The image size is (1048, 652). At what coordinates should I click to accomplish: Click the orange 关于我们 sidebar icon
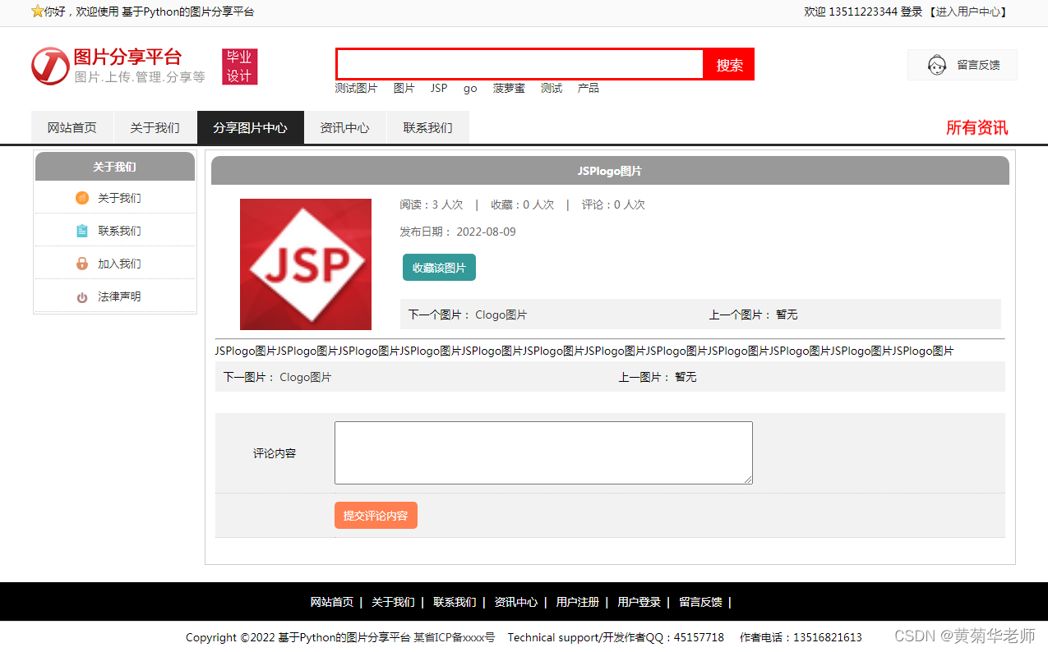pos(81,197)
